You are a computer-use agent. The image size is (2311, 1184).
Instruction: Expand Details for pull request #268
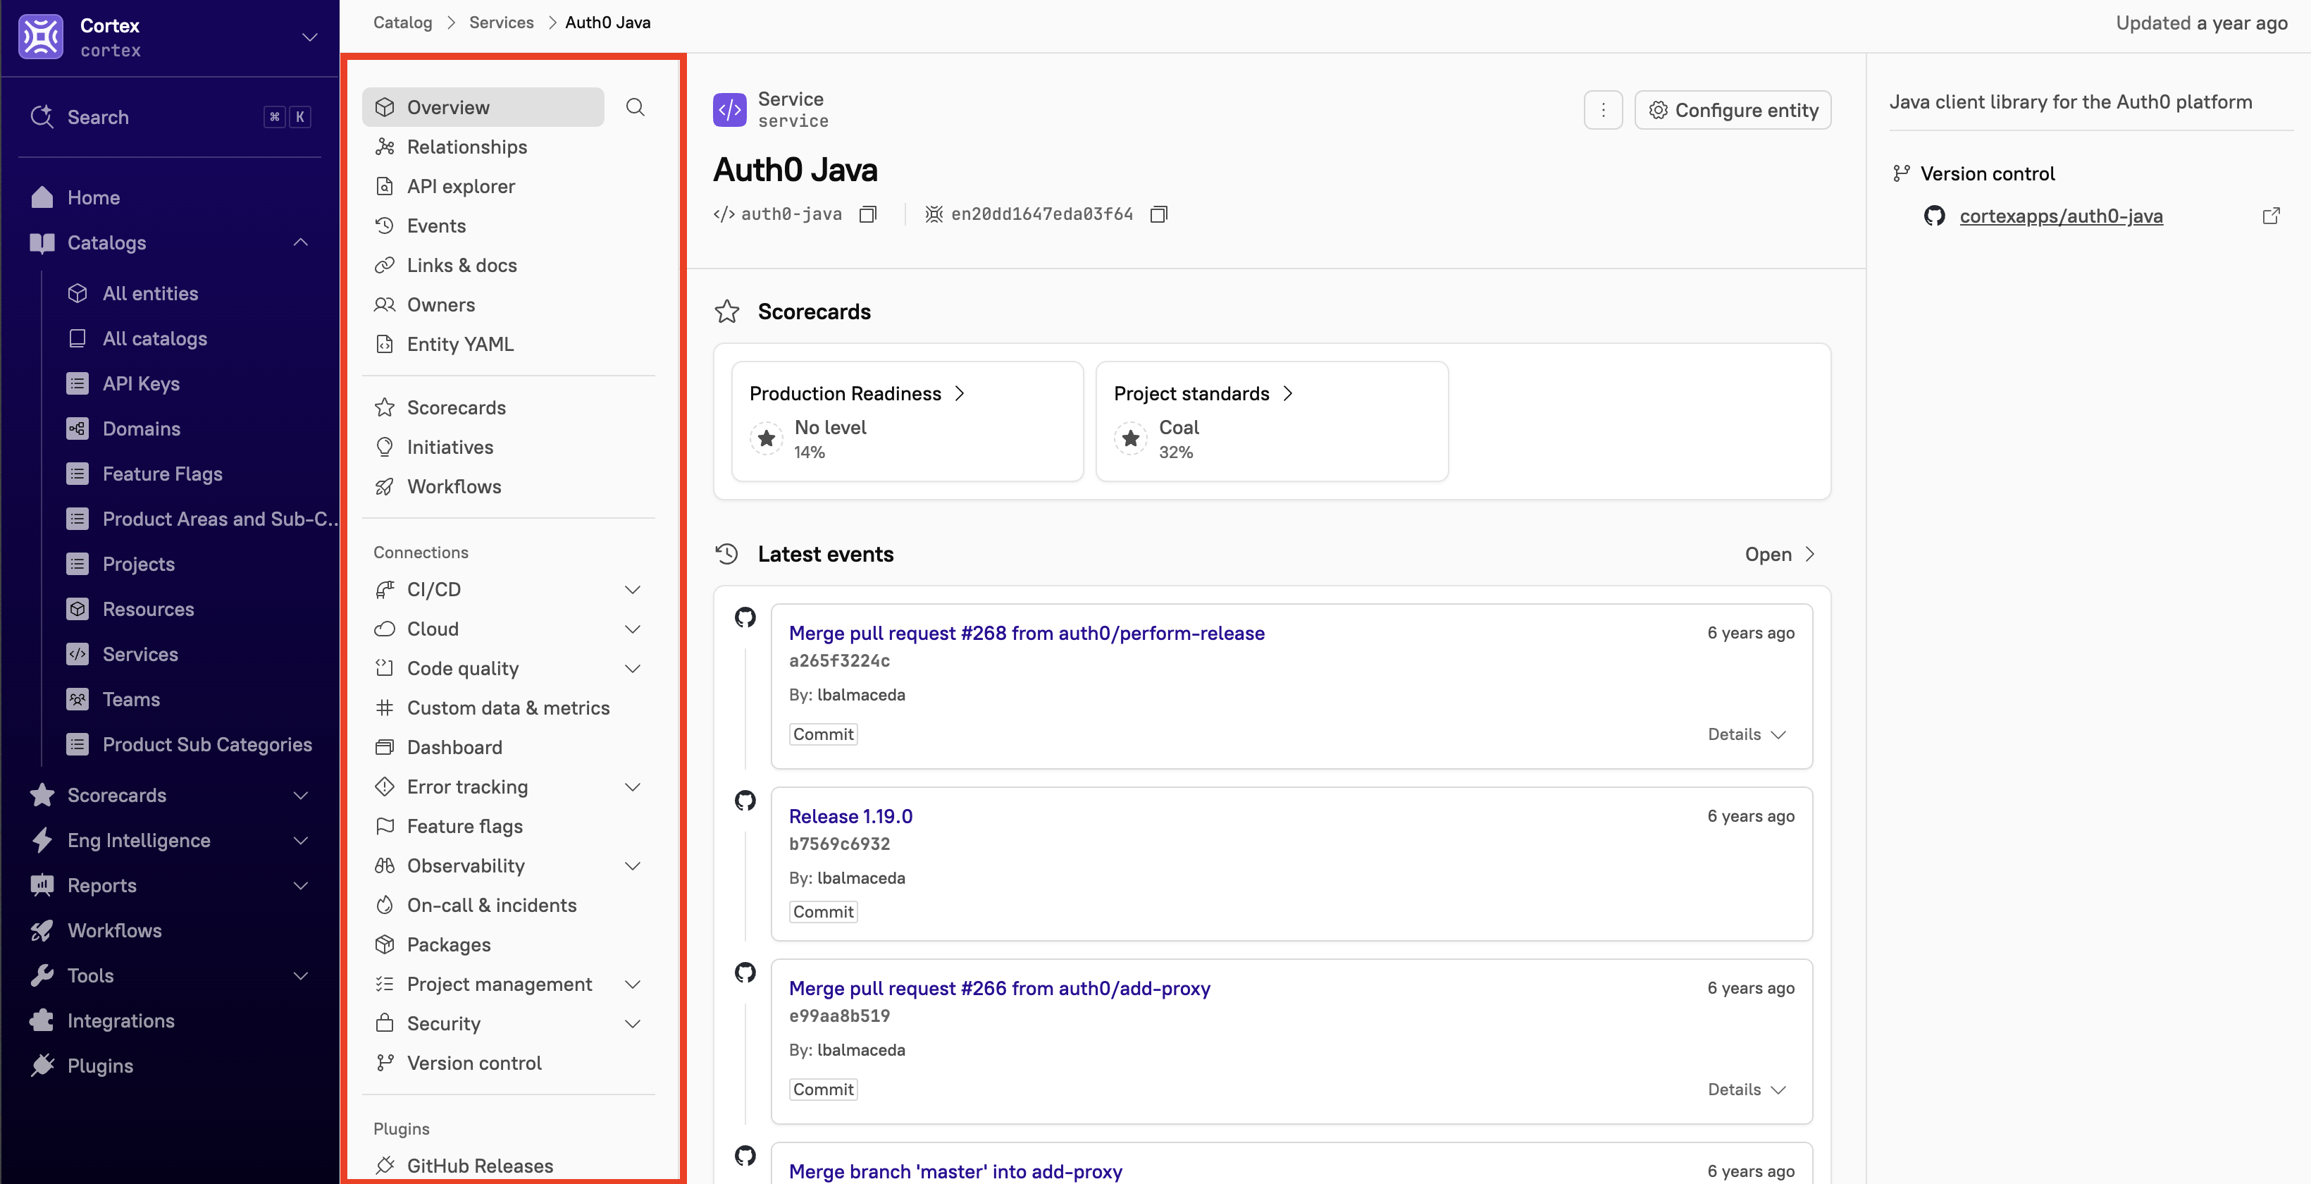tap(1746, 734)
